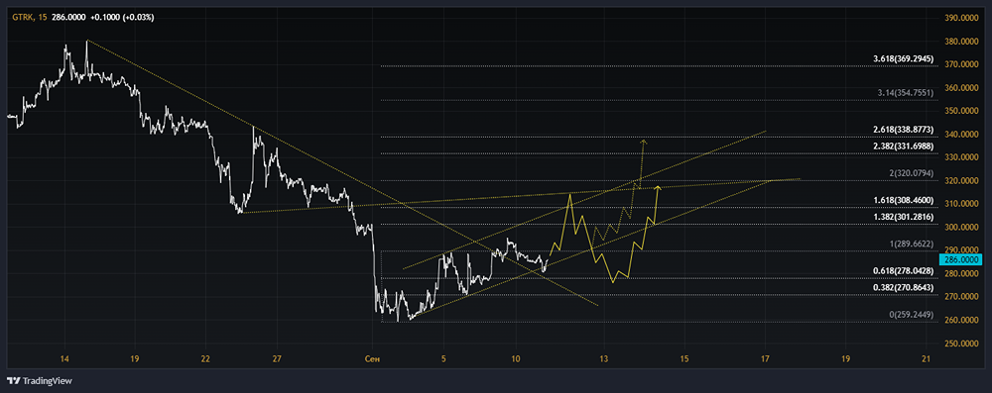This screenshot has height=393, width=992.
Task: Click price axis label 260.0000
Action: coord(961,321)
